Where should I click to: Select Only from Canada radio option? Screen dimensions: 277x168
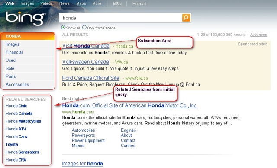(x=84, y=27)
